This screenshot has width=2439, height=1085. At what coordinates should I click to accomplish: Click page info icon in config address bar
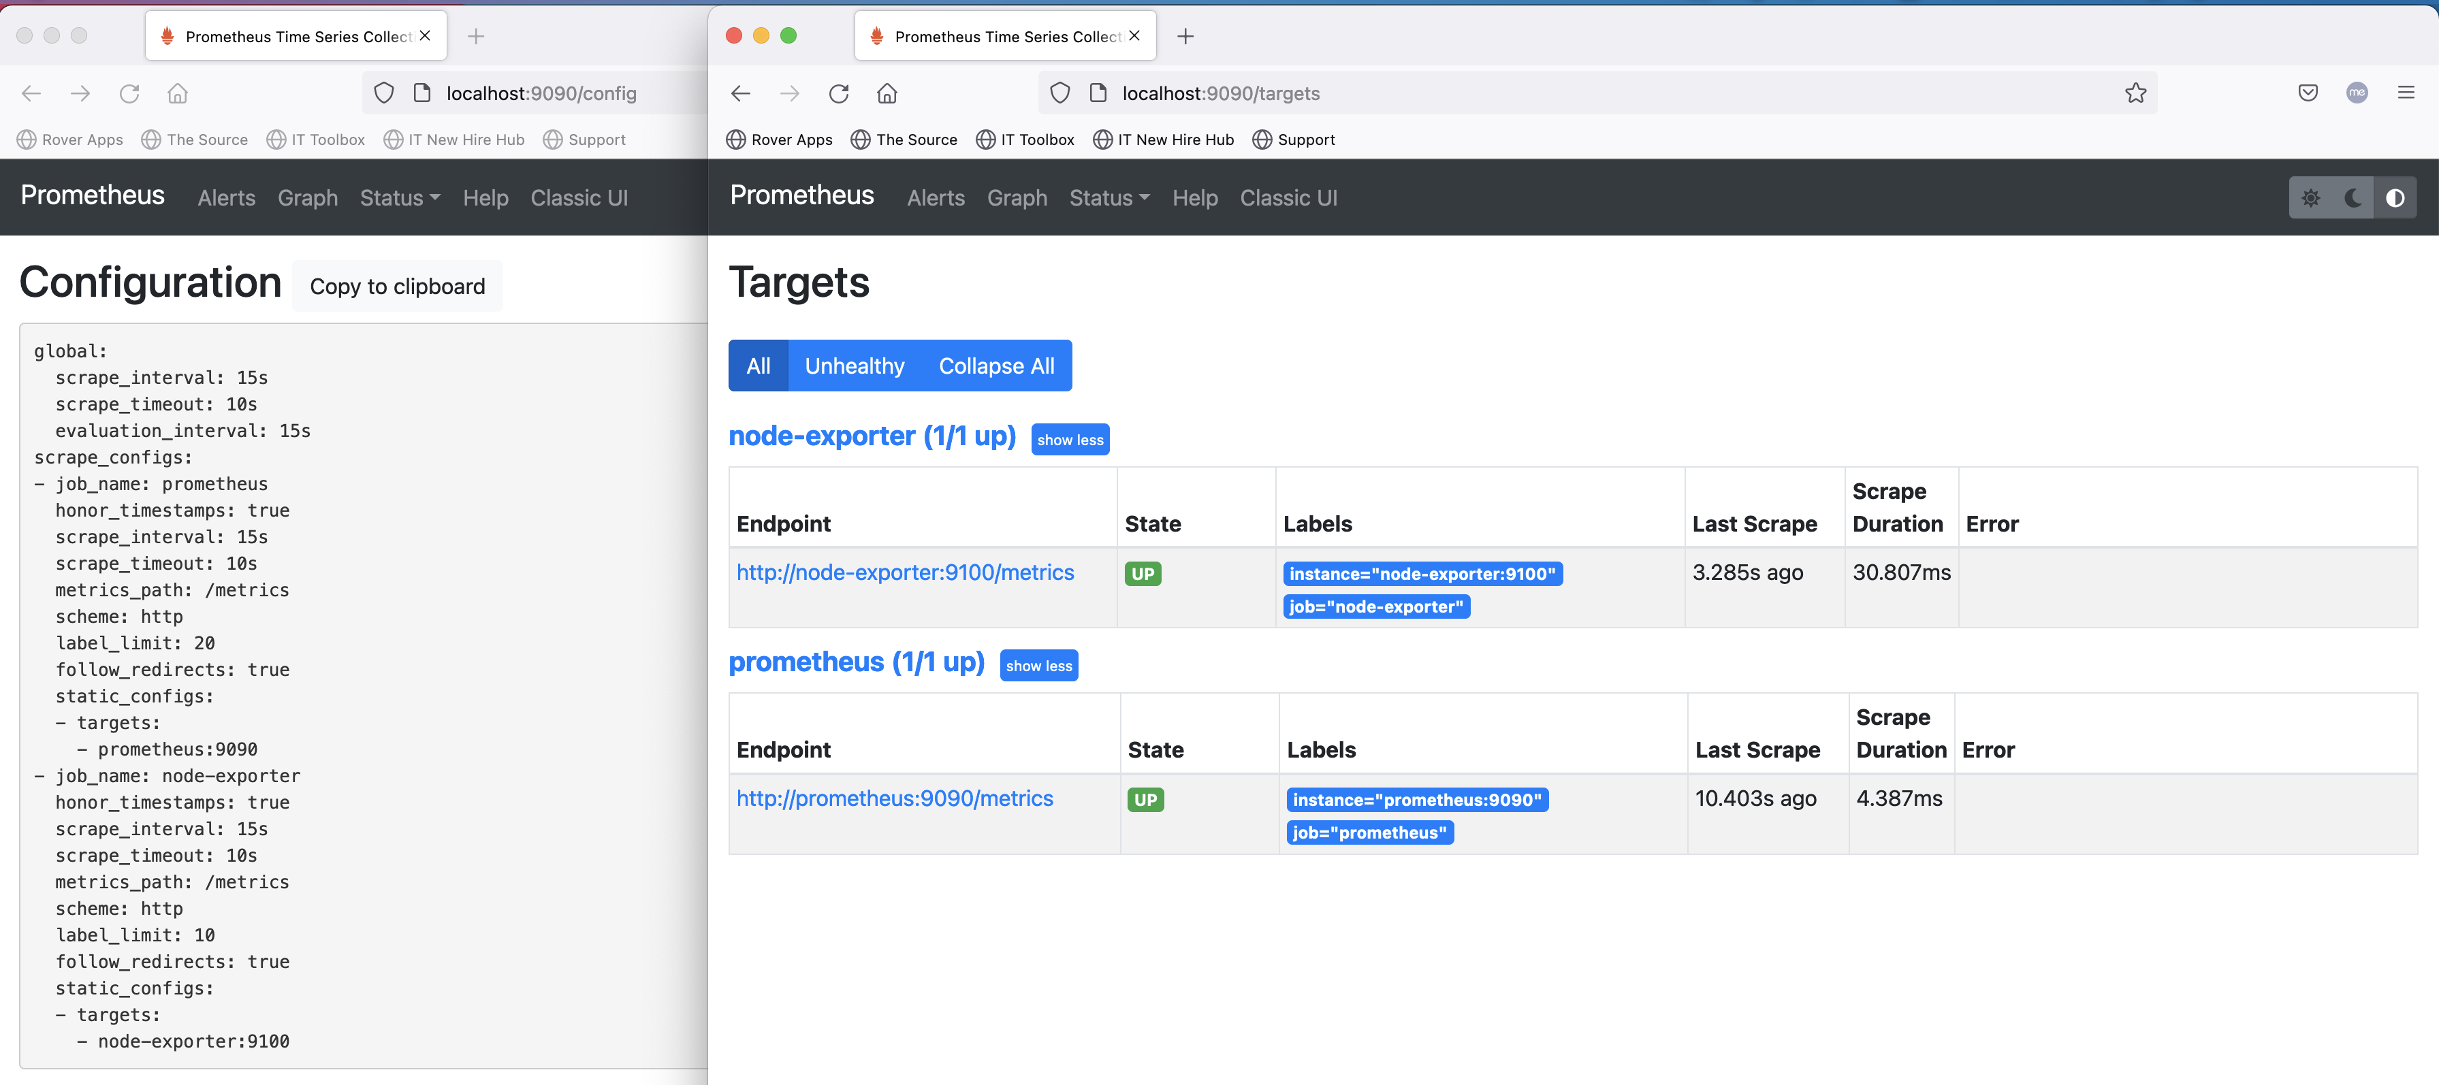[422, 93]
